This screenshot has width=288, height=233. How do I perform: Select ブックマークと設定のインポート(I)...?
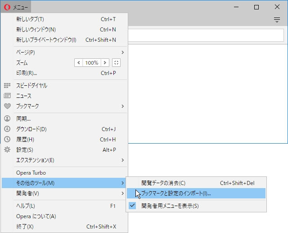(196, 193)
